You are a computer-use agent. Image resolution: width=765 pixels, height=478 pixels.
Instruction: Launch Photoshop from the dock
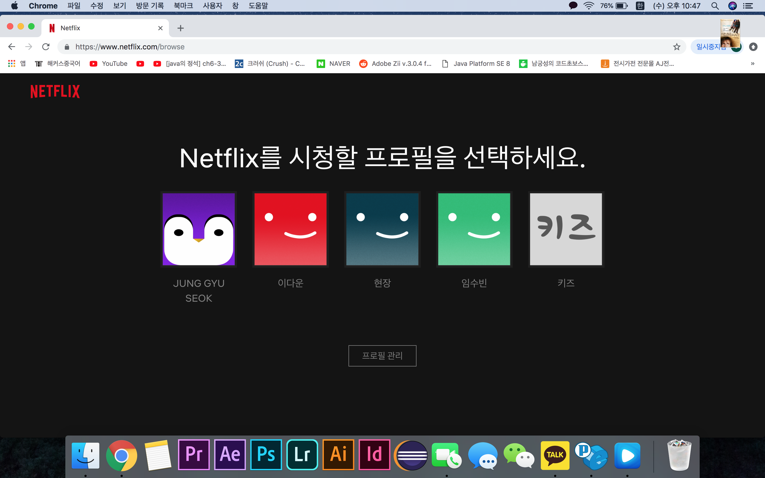[x=266, y=455]
